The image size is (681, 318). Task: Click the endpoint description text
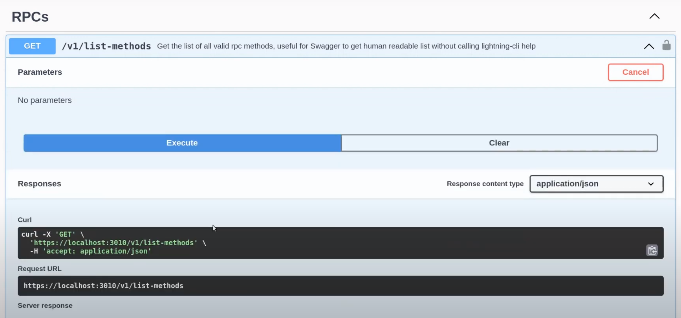point(346,46)
